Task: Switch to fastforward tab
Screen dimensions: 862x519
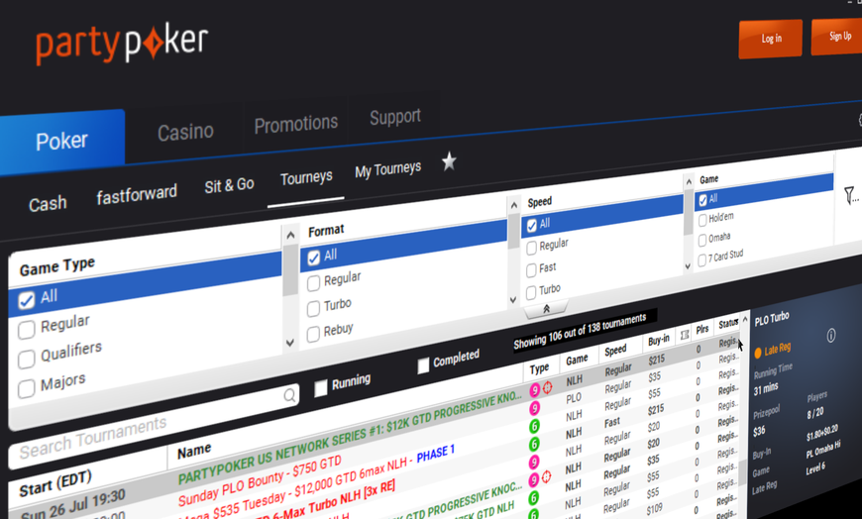Action: [x=137, y=194]
